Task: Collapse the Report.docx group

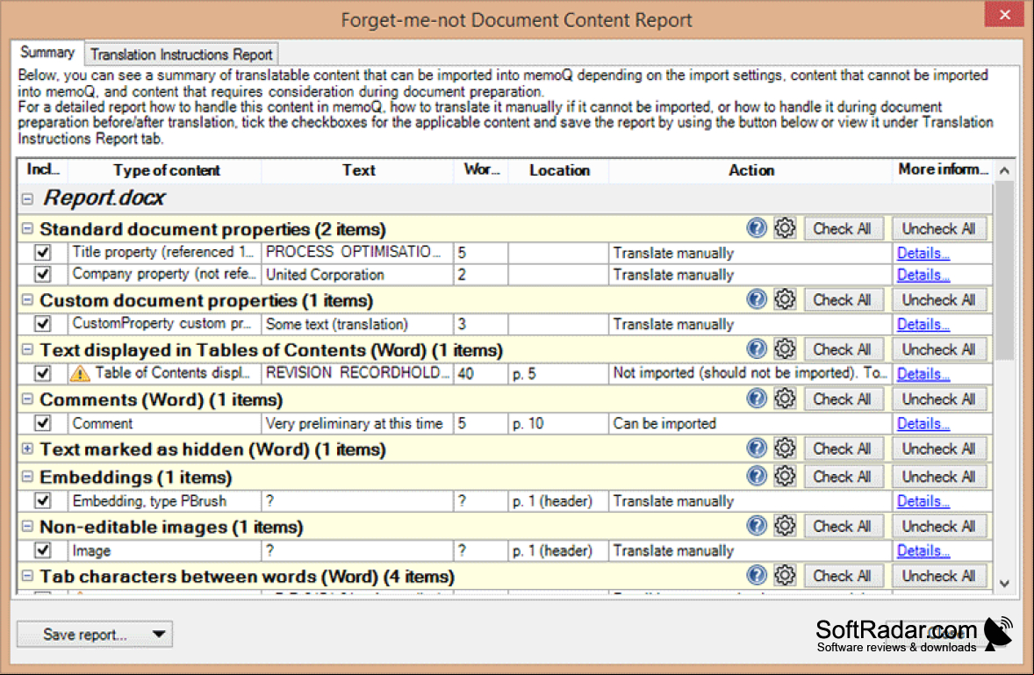Action: pos(27,198)
